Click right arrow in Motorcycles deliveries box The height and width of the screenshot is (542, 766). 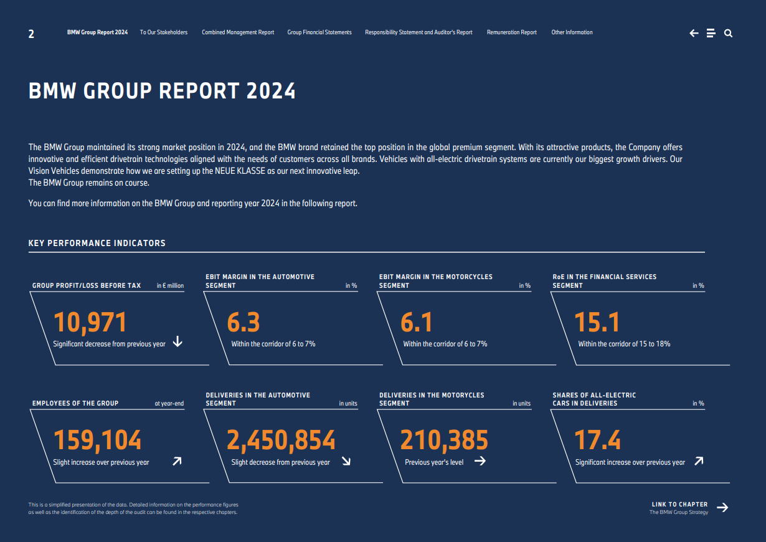tap(480, 462)
